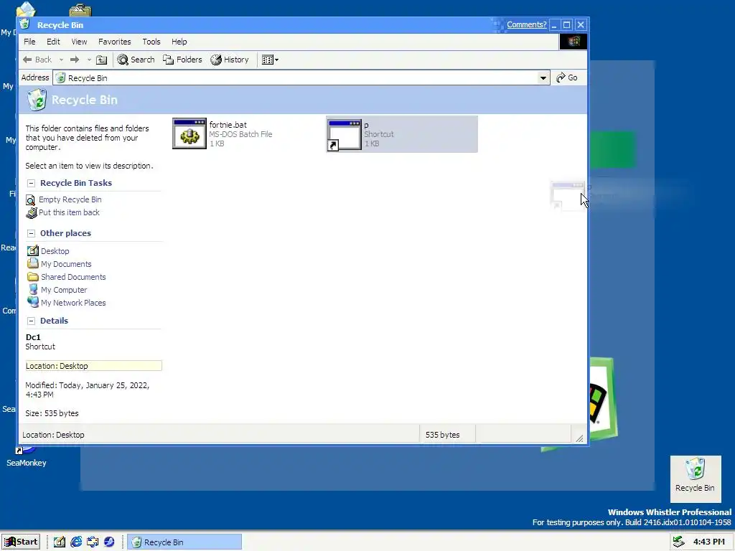
Task: Click the Empty Recycle Bin task icon
Action: coord(31,200)
